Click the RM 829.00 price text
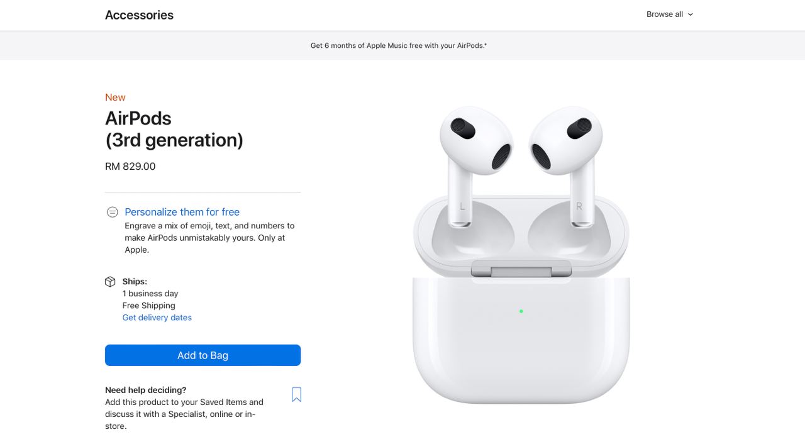 (x=130, y=167)
